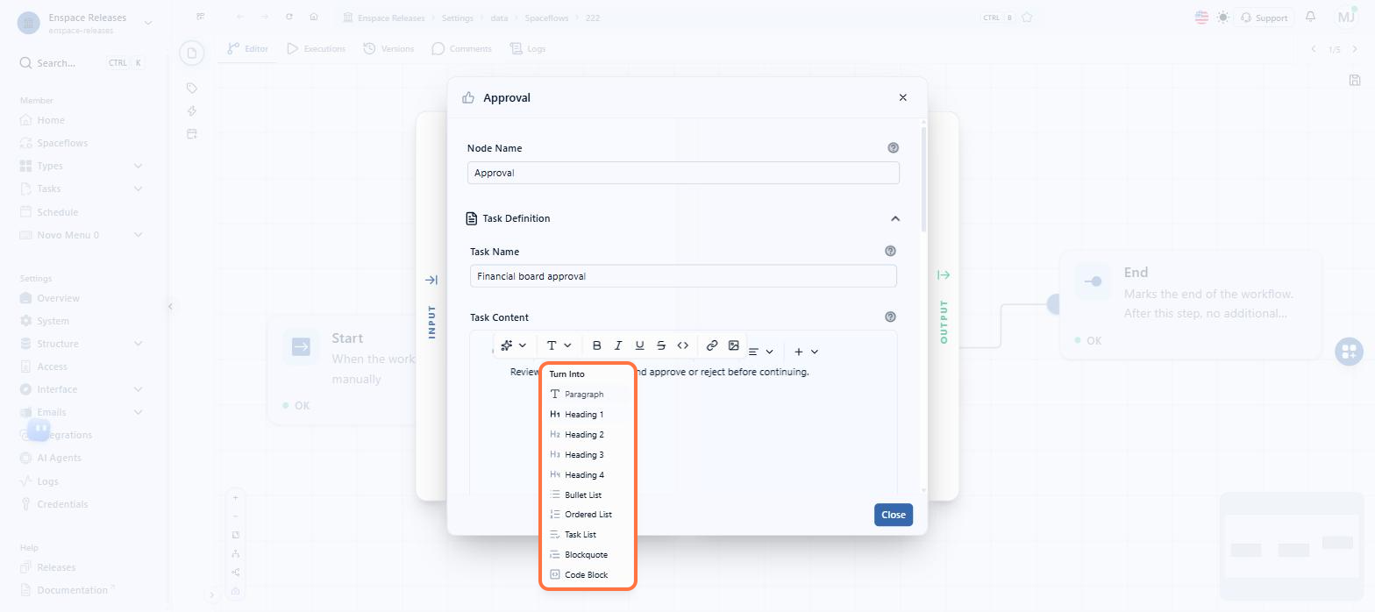Expand the Structure settings item
The width and height of the screenshot is (1375, 612).
(138, 344)
